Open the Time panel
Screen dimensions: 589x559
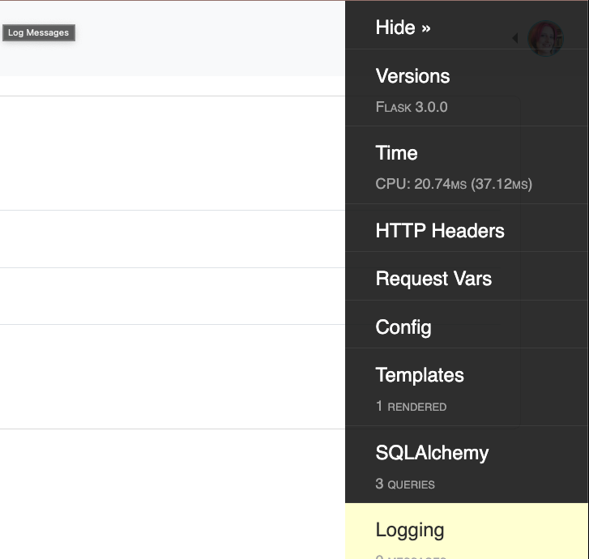click(396, 153)
